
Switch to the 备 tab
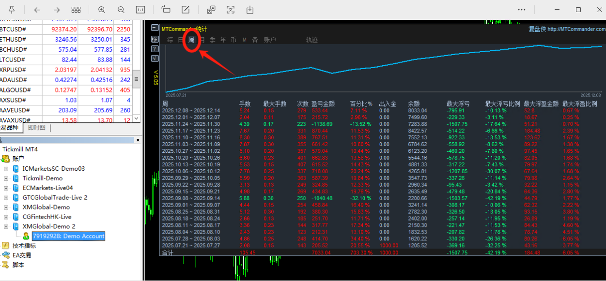click(x=255, y=40)
